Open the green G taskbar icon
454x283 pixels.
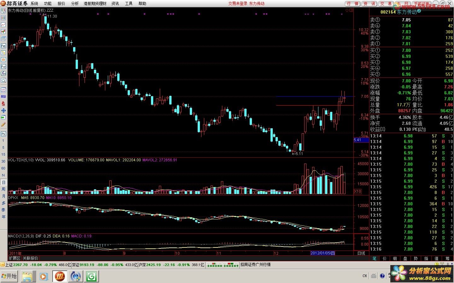[x=91, y=276]
